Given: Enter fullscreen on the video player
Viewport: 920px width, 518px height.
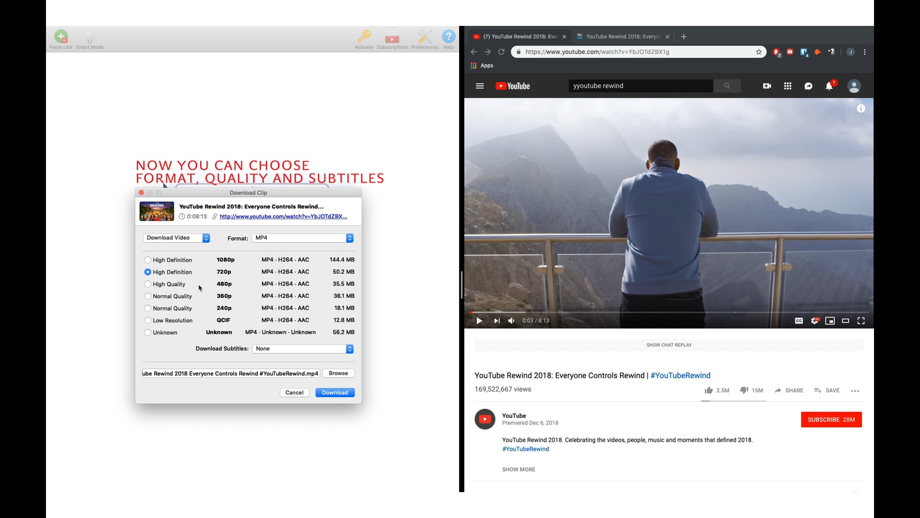Looking at the screenshot, I should (861, 321).
